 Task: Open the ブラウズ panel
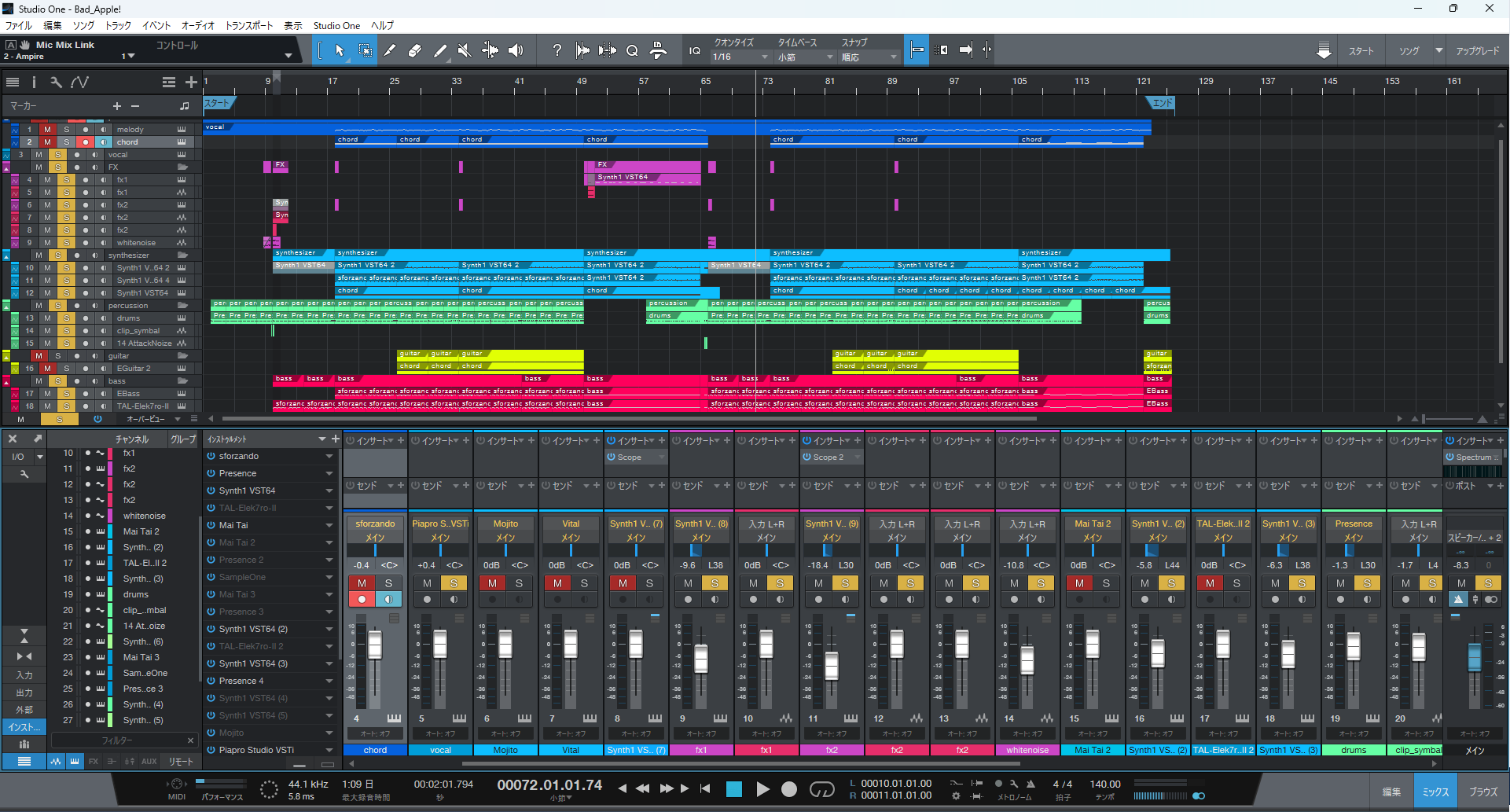click(1483, 792)
